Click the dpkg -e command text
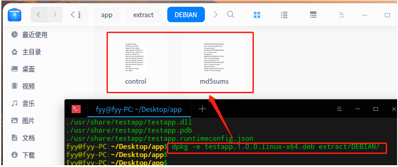The image size is (398, 167). pos(276,147)
